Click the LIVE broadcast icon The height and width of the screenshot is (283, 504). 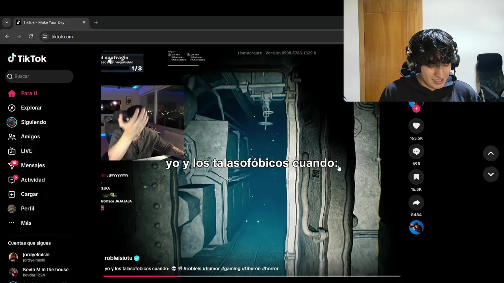(x=12, y=151)
